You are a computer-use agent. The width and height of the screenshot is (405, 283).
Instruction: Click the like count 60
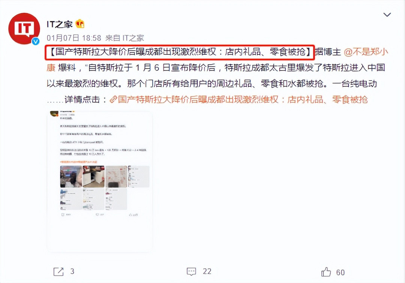click(340, 273)
